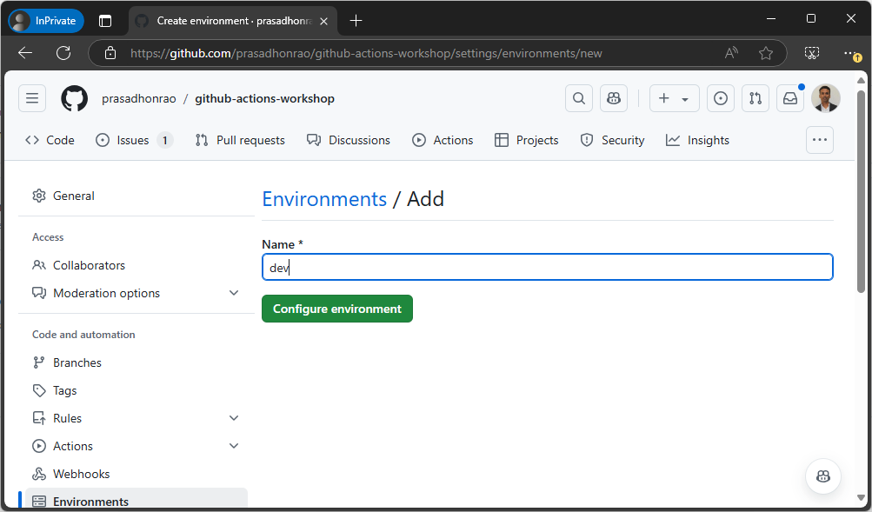
Task: Open the notifications inbox icon
Action: click(790, 98)
